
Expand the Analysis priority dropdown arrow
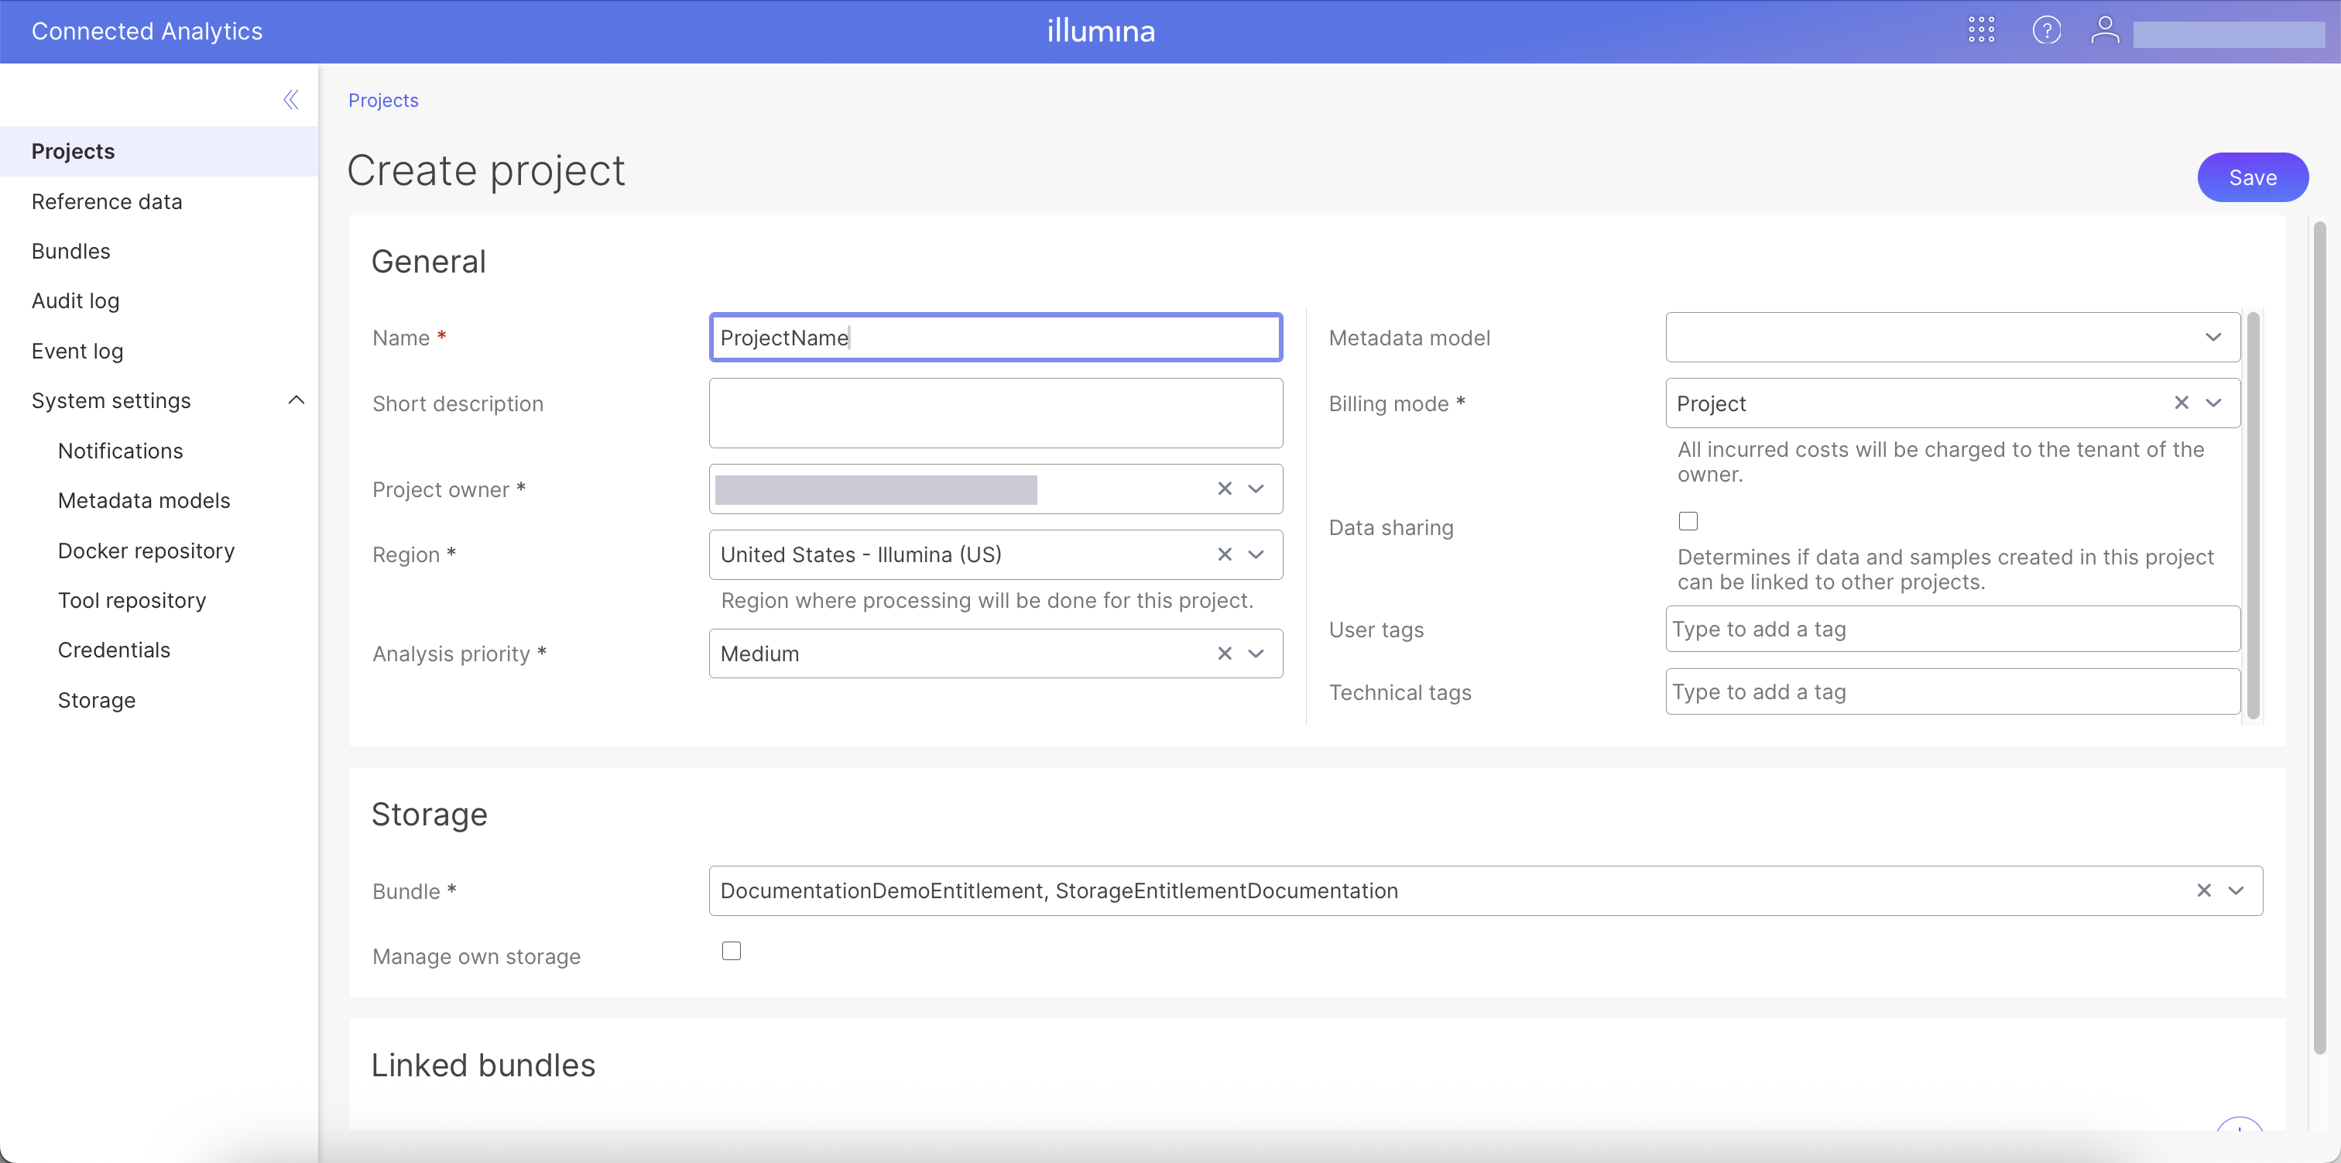point(1256,654)
